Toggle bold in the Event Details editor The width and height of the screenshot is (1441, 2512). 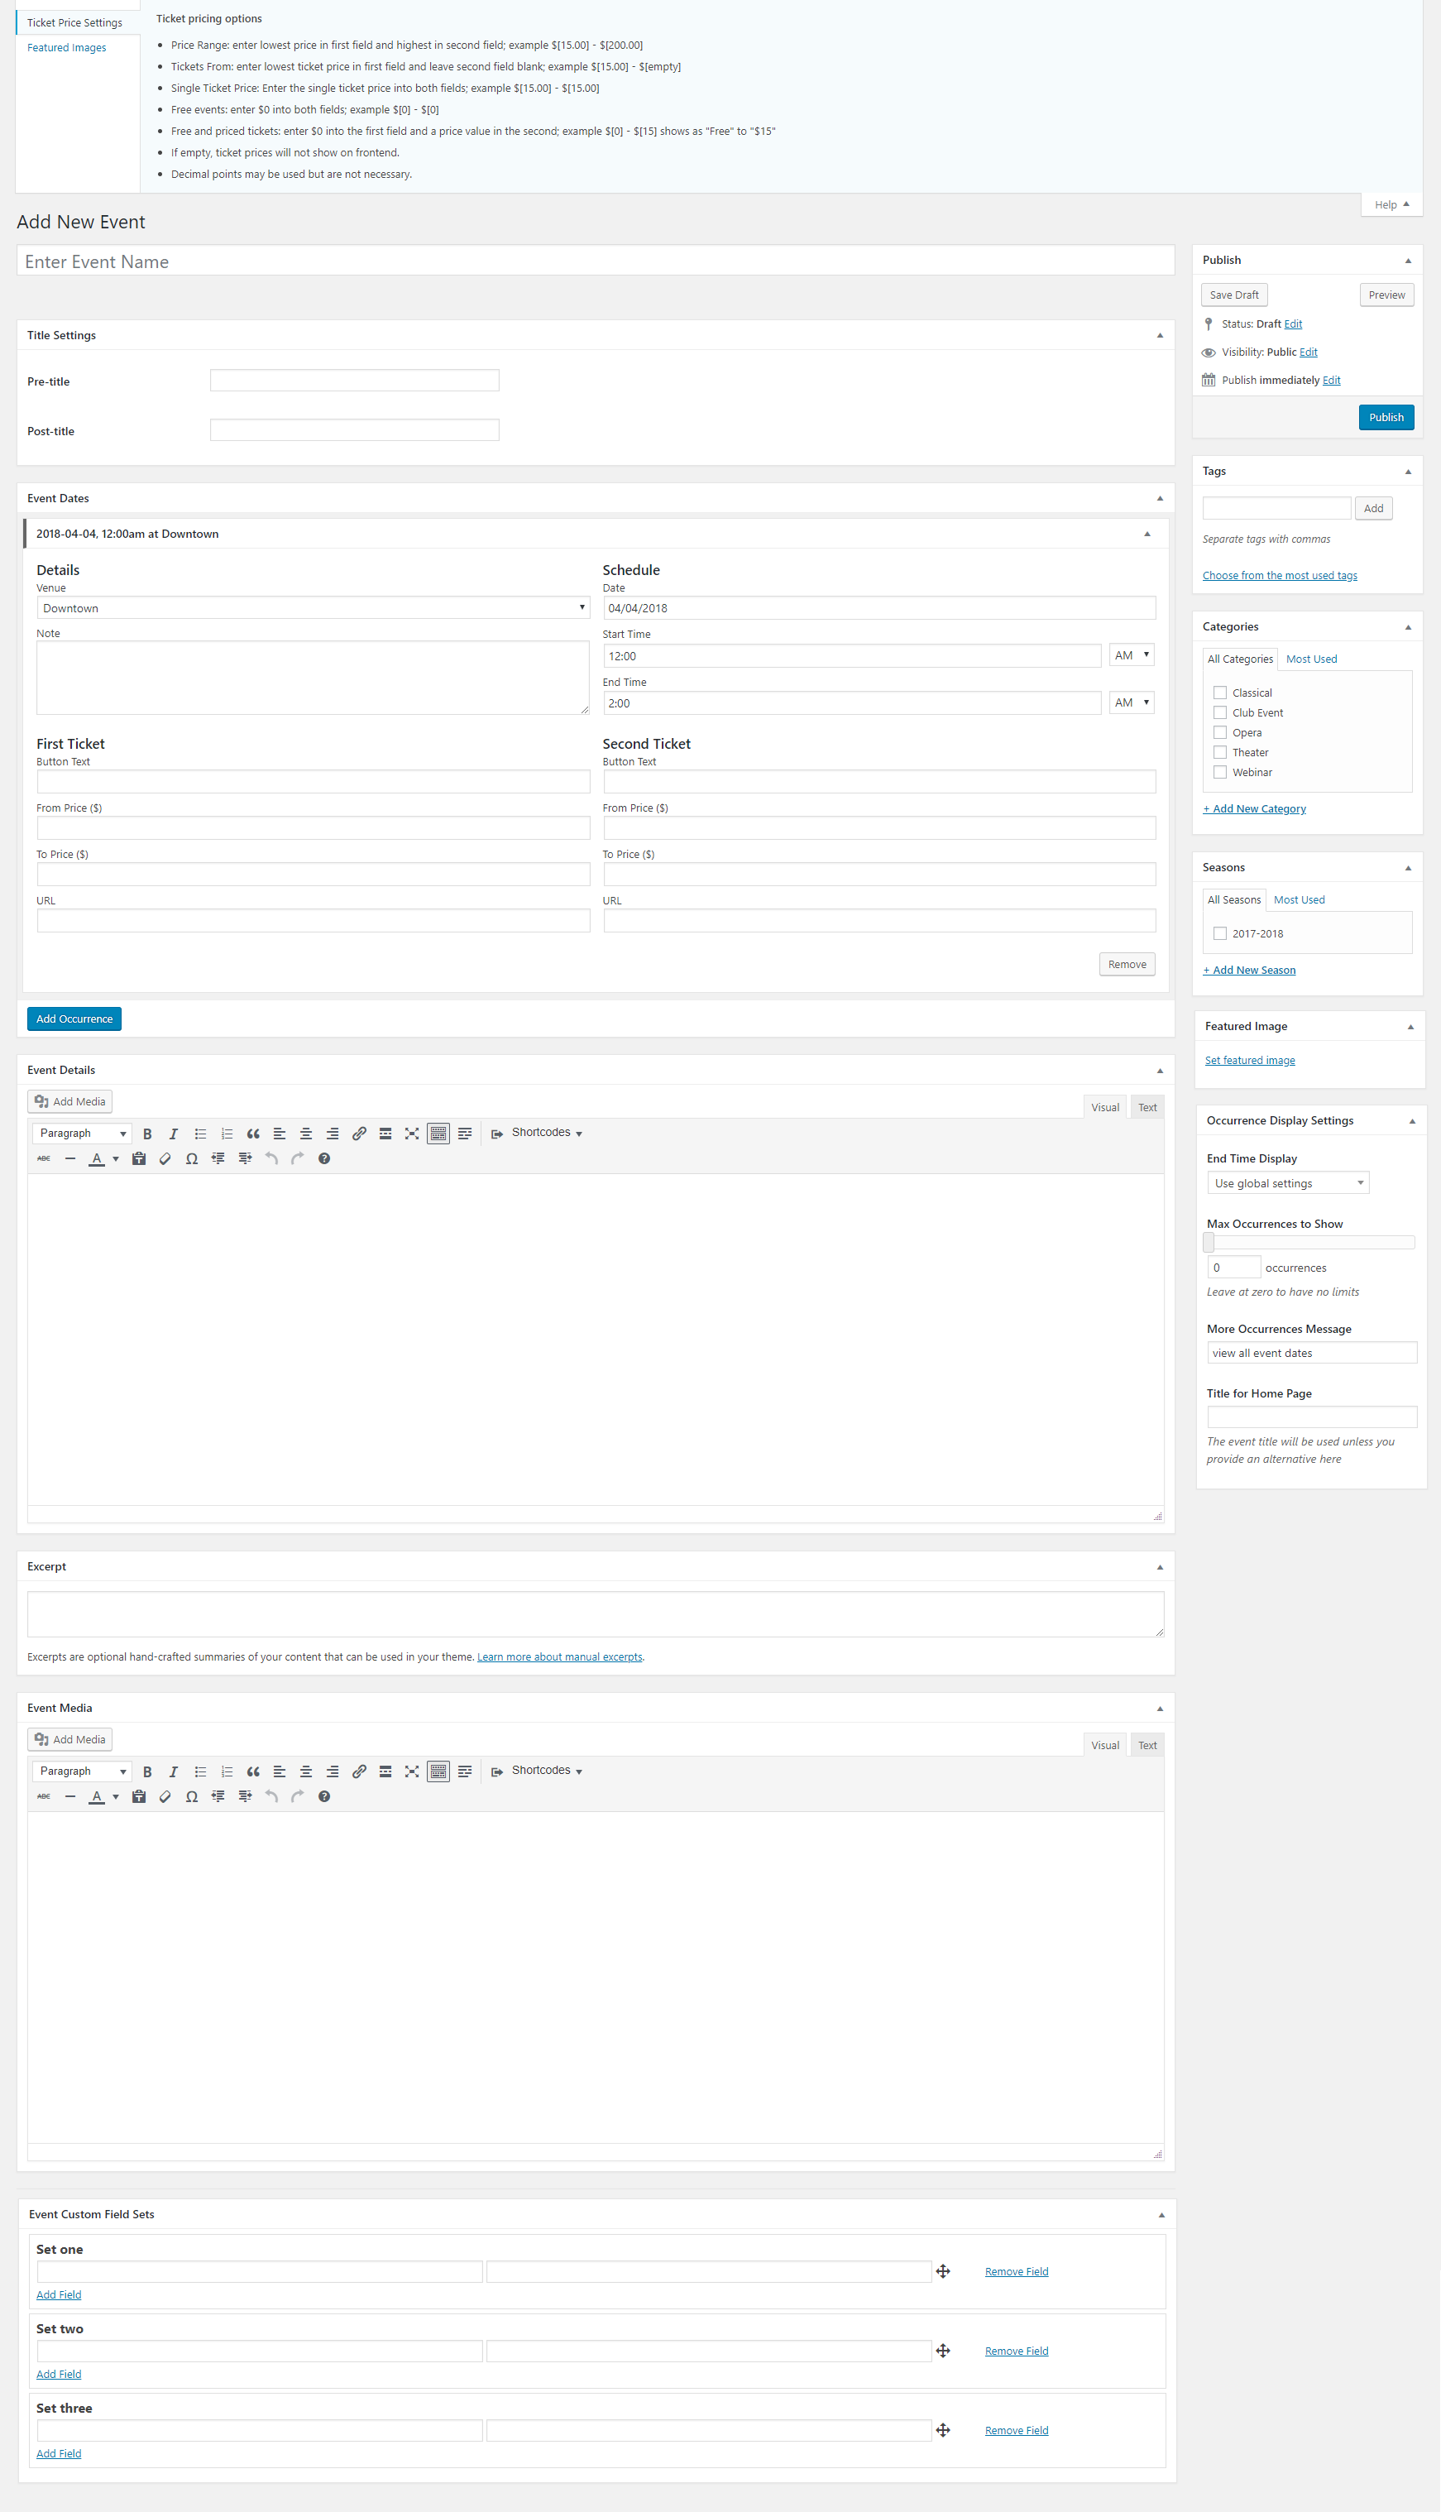click(x=147, y=1134)
